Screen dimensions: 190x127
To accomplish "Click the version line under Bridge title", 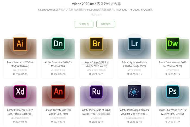I will pyautogui.click(x=96, y=70).
